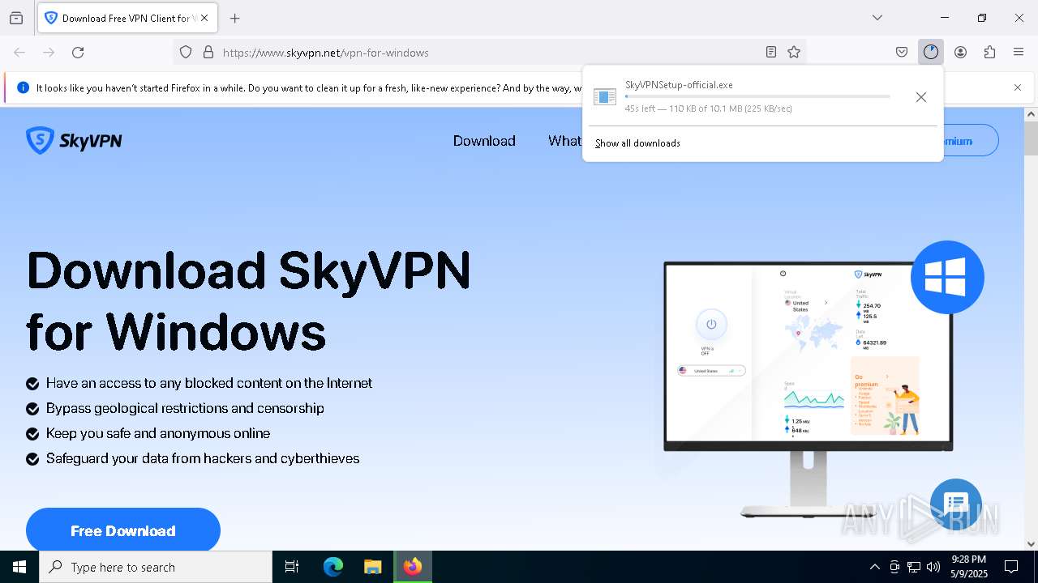
Task: Go forward one page
Action: (x=49, y=53)
